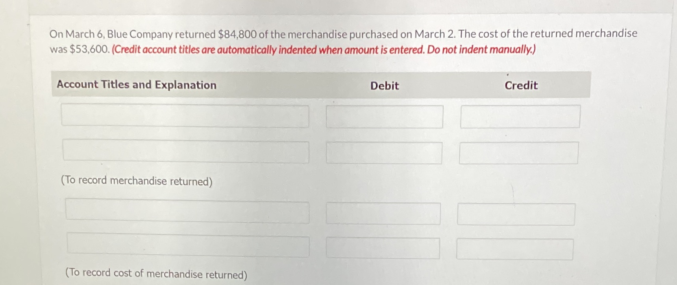This screenshot has height=285, width=677.
Task: Click the To record cost of merchandise returned label
Action: [x=156, y=274]
